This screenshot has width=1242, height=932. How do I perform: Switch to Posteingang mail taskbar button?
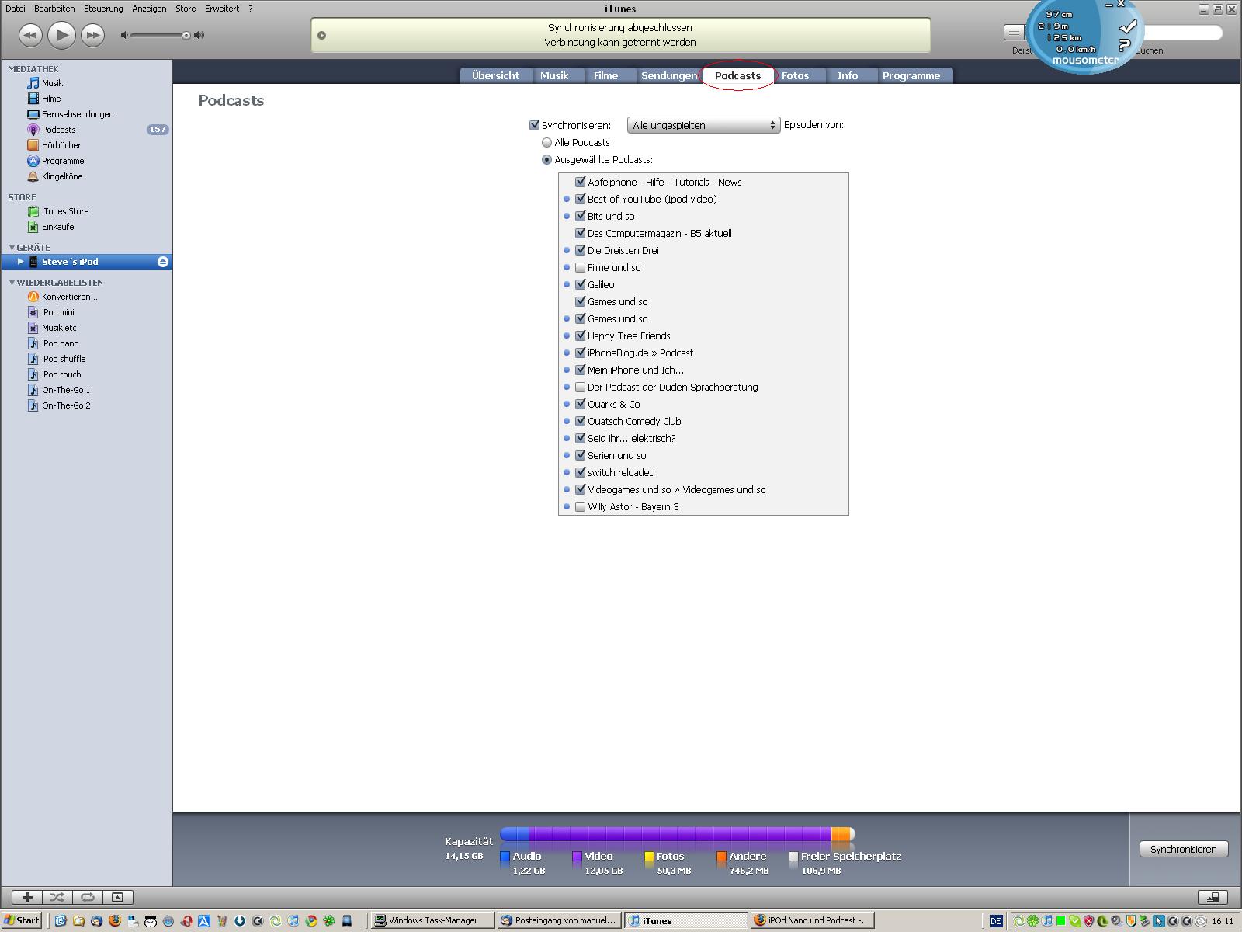(x=559, y=920)
